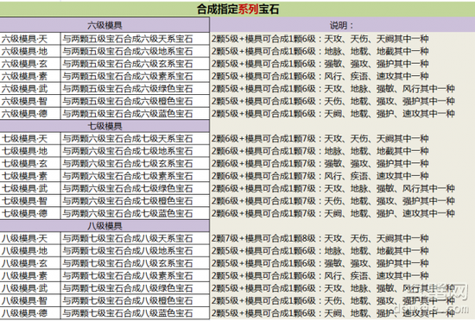The image size is (475, 321).
Task: Choose 与两颗七级宝石合成八级天系宝石
Action: pyautogui.click(x=135, y=238)
